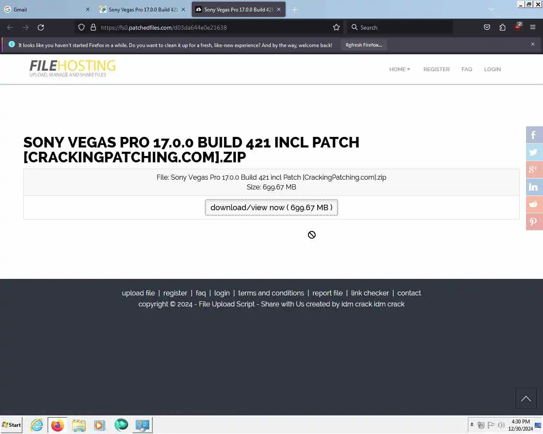Screen dimensions: 543x434
Task: Open a new tab with the plus icon
Action: pos(295,9)
